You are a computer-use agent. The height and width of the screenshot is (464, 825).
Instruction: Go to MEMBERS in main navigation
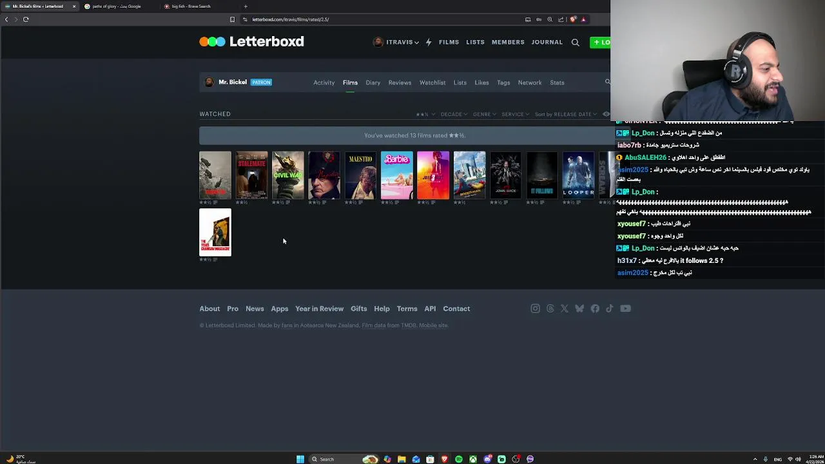click(x=508, y=43)
